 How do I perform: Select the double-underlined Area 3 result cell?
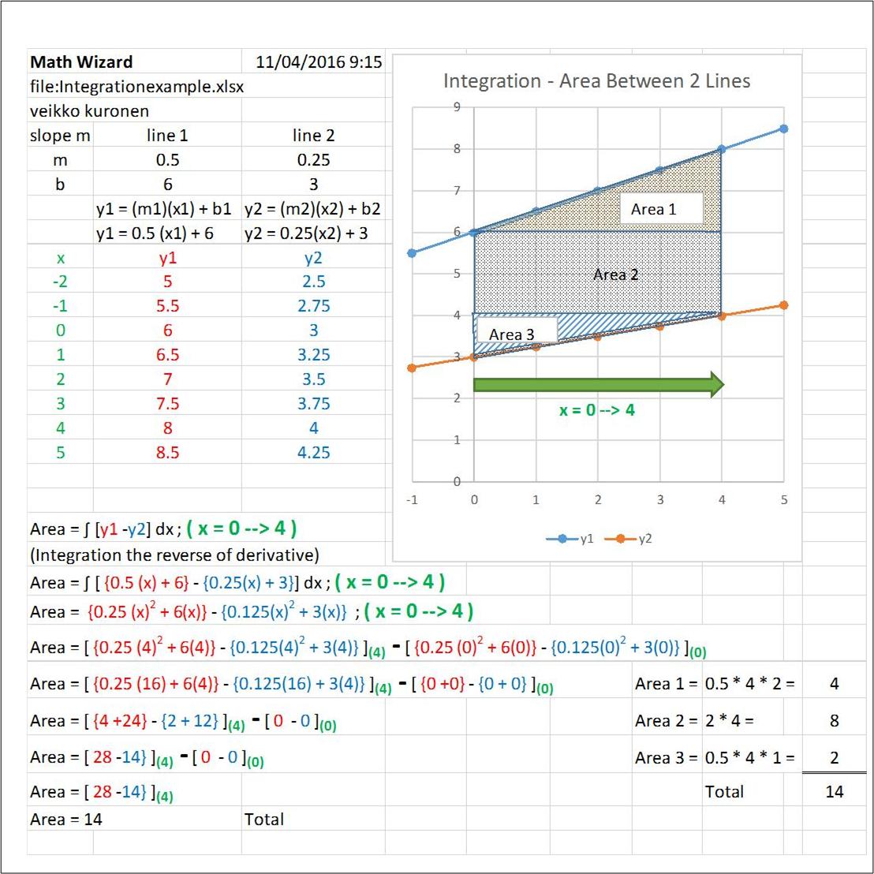pyautogui.click(x=834, y=758)
